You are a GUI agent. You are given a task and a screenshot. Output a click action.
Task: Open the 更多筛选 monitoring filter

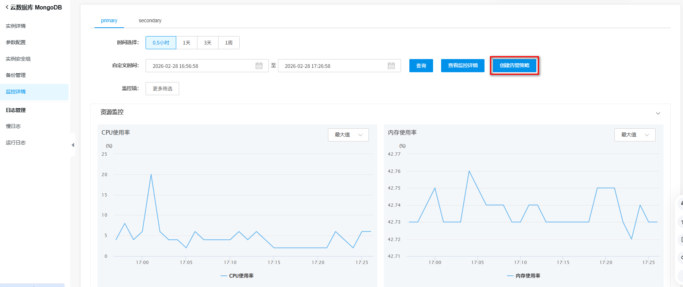point(162,89)
